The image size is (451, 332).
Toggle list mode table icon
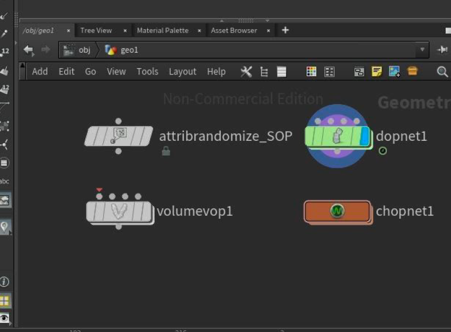click(281, 72)
